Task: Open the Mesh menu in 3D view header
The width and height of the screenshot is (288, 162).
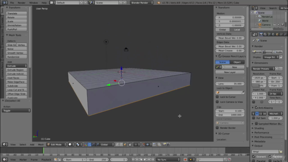Action: tap(41, 144)
